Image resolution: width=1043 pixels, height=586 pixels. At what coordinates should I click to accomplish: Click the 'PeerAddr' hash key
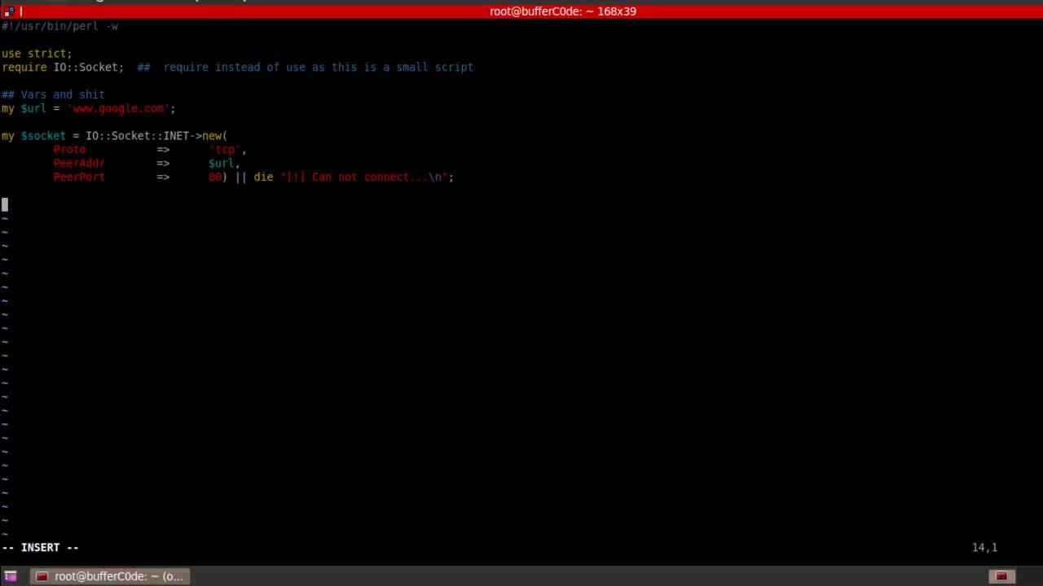point(79,163)
